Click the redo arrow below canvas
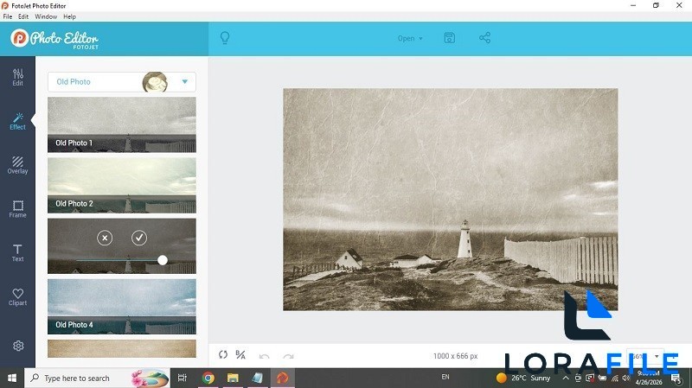Screen dimensions: 692x388 coord(288,356)
